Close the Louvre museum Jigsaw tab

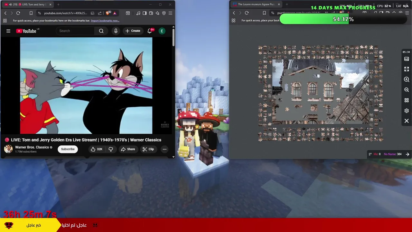click(x=279, y=5)
